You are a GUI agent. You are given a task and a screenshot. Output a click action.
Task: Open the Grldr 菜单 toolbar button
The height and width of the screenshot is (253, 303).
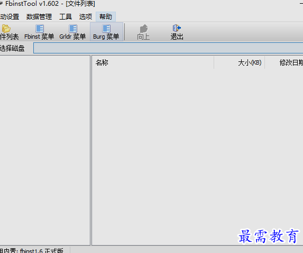pyautogui.click(x=72, y=32)
